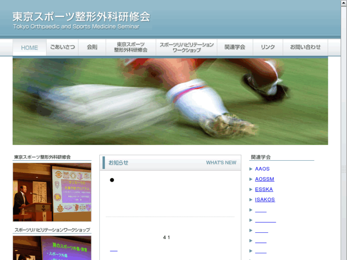Follow the ISAKOS link
Image resolution: width=347 pixels, height=260 pixels.
pos(265,199)
